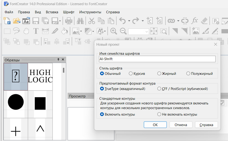Select the Курсив font style option
Viewport: 228px width, 141px height.
131,74
